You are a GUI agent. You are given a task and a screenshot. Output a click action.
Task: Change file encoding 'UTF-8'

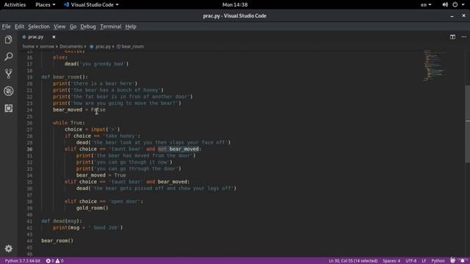pos(411,261)
